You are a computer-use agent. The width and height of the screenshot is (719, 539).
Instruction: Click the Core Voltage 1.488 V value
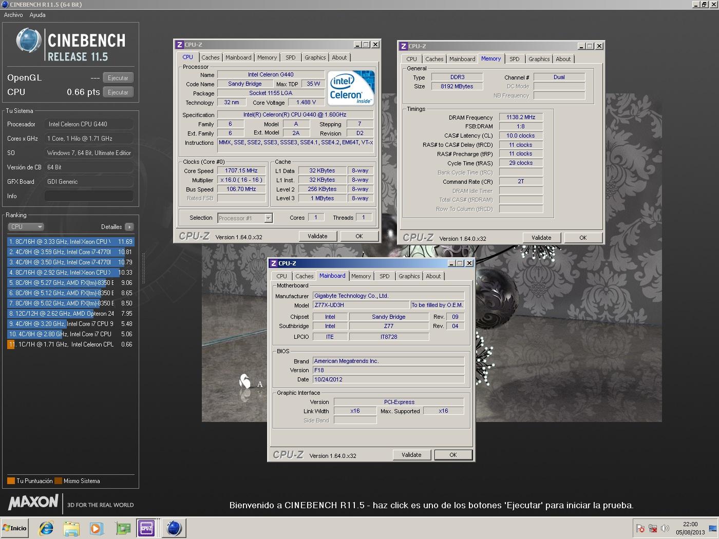(306, 102)
